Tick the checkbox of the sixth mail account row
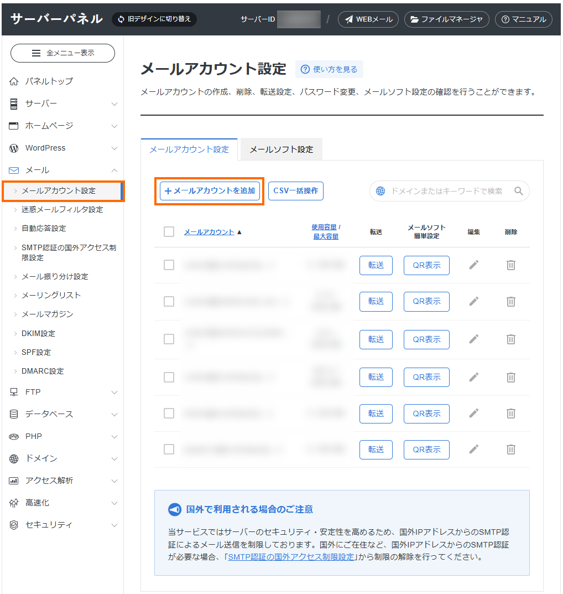 (x=169, y=450)
